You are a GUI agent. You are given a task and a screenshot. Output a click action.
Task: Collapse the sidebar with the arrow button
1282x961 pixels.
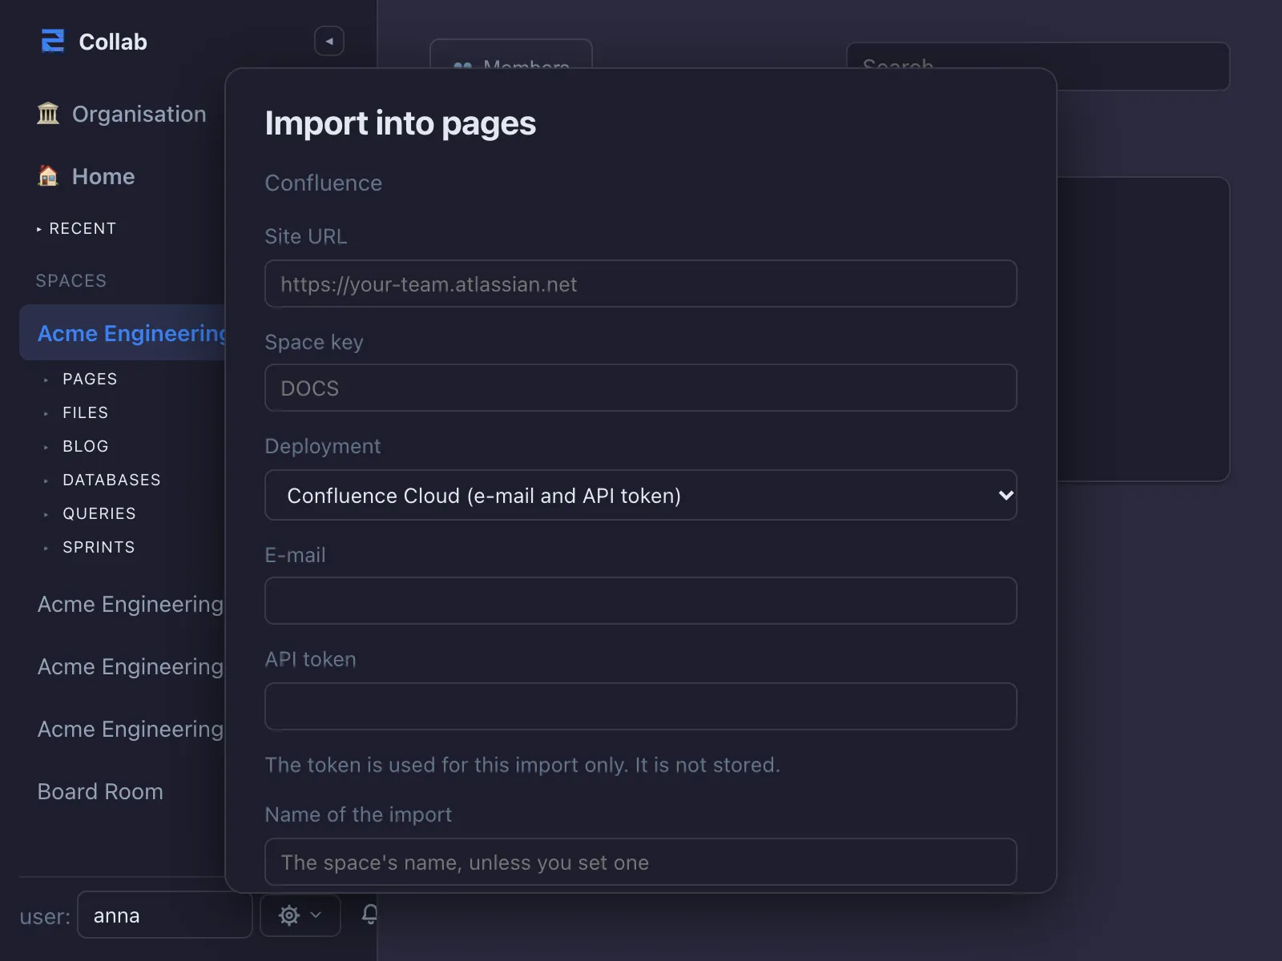pyautogui.click(x=329, y=42)
